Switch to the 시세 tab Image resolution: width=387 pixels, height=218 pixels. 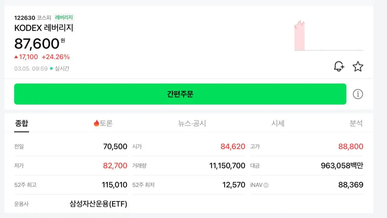pos(278,123)
